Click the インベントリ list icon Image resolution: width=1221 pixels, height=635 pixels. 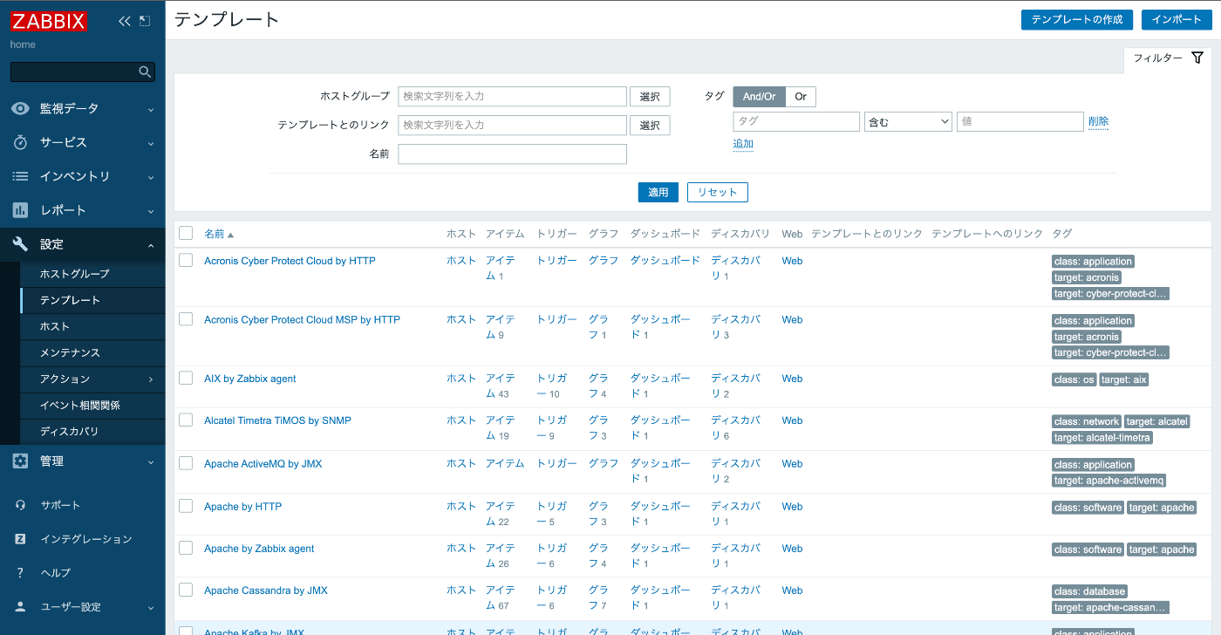20,176
